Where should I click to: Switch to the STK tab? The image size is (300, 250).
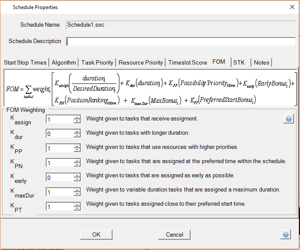(x=239, y=62)
